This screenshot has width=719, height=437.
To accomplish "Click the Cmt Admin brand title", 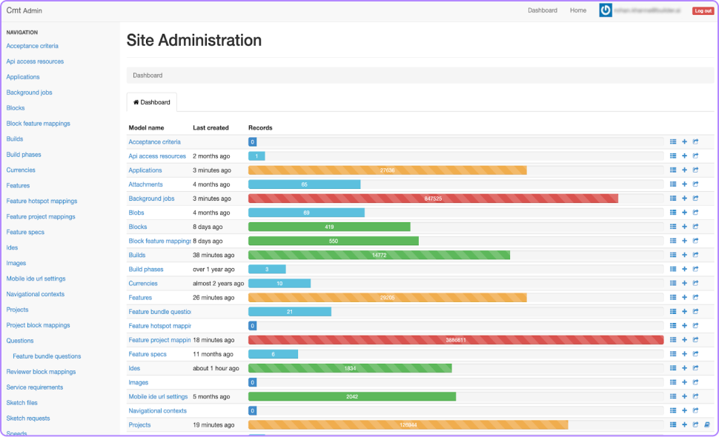I will [24, 10].
